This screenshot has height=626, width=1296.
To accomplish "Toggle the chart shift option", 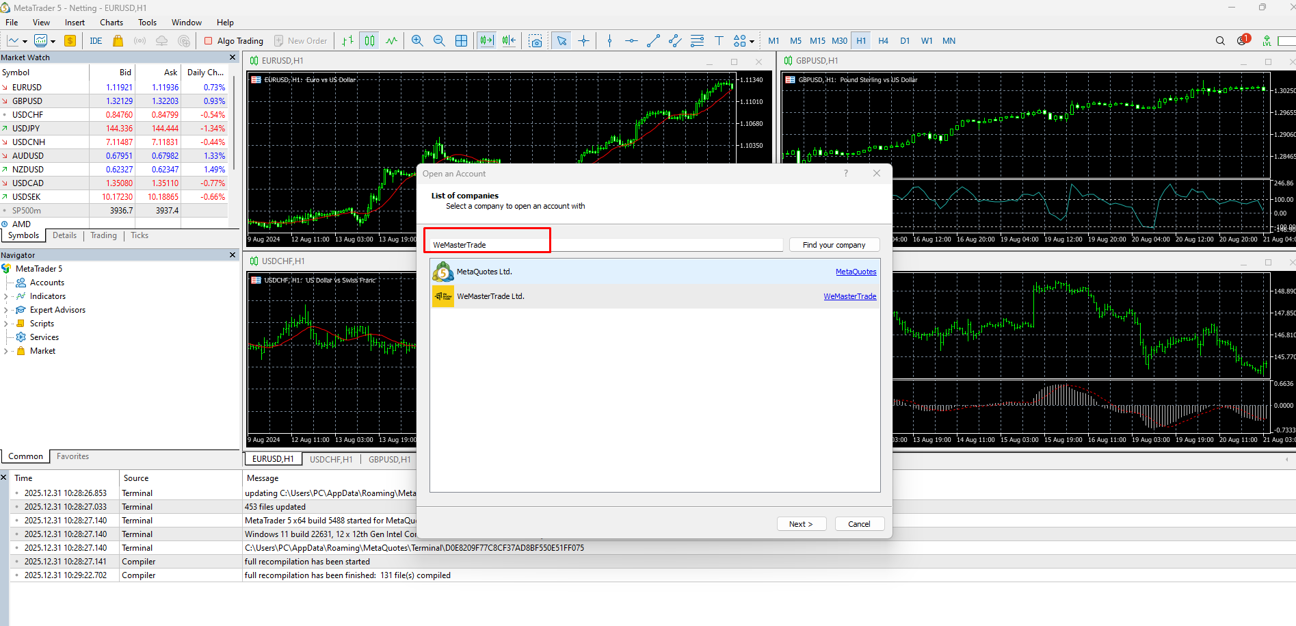I will 509,41.
